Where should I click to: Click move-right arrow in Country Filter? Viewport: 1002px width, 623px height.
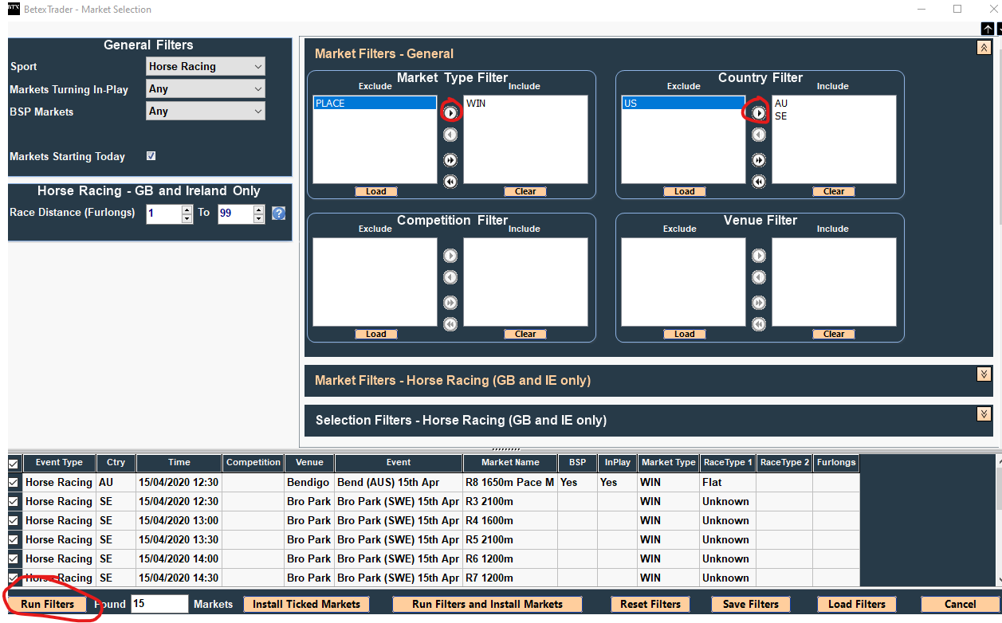759,113
